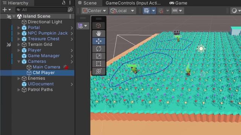Switch to the Game tab
The image size is (241, 135).
click(x=178, y=3)
